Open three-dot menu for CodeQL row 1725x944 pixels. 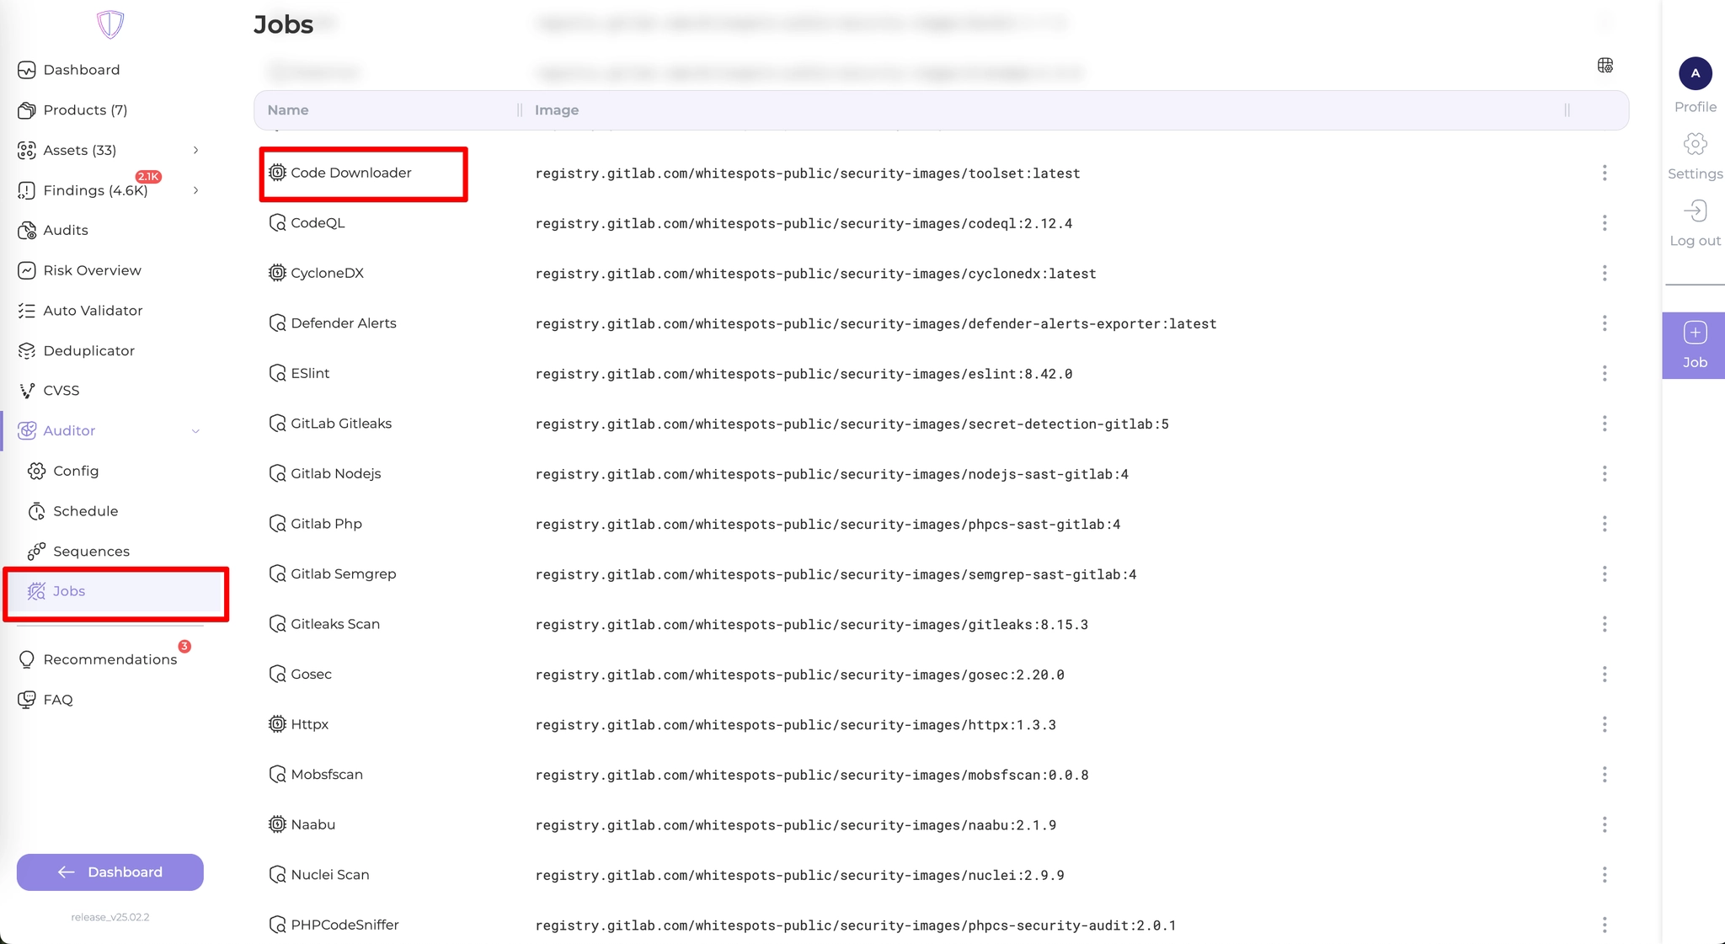tap(1604, 223)
